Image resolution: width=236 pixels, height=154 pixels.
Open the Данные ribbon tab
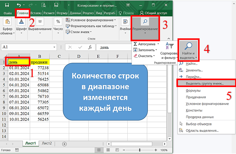coord(75,13)
